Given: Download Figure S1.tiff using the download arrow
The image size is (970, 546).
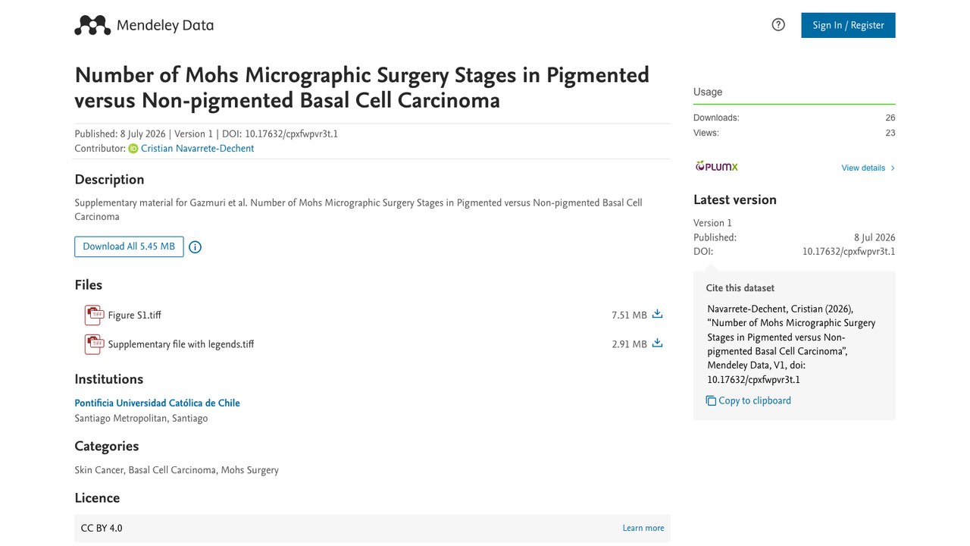Looking at the screenshot, I should 657,314.
